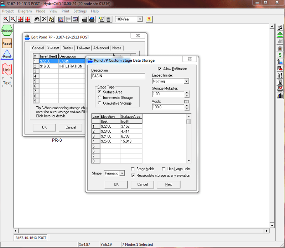The height and width of the screenshot is (248, 285).
Task: Click OK in Custom Stage Data Storage dialog
Action: [116, 184]
